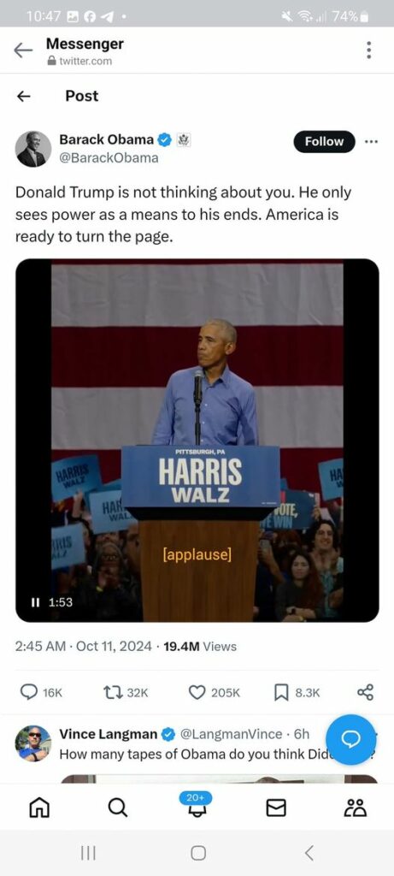Open the share icon below the post

pyautogui.click(x=365, y=693)
